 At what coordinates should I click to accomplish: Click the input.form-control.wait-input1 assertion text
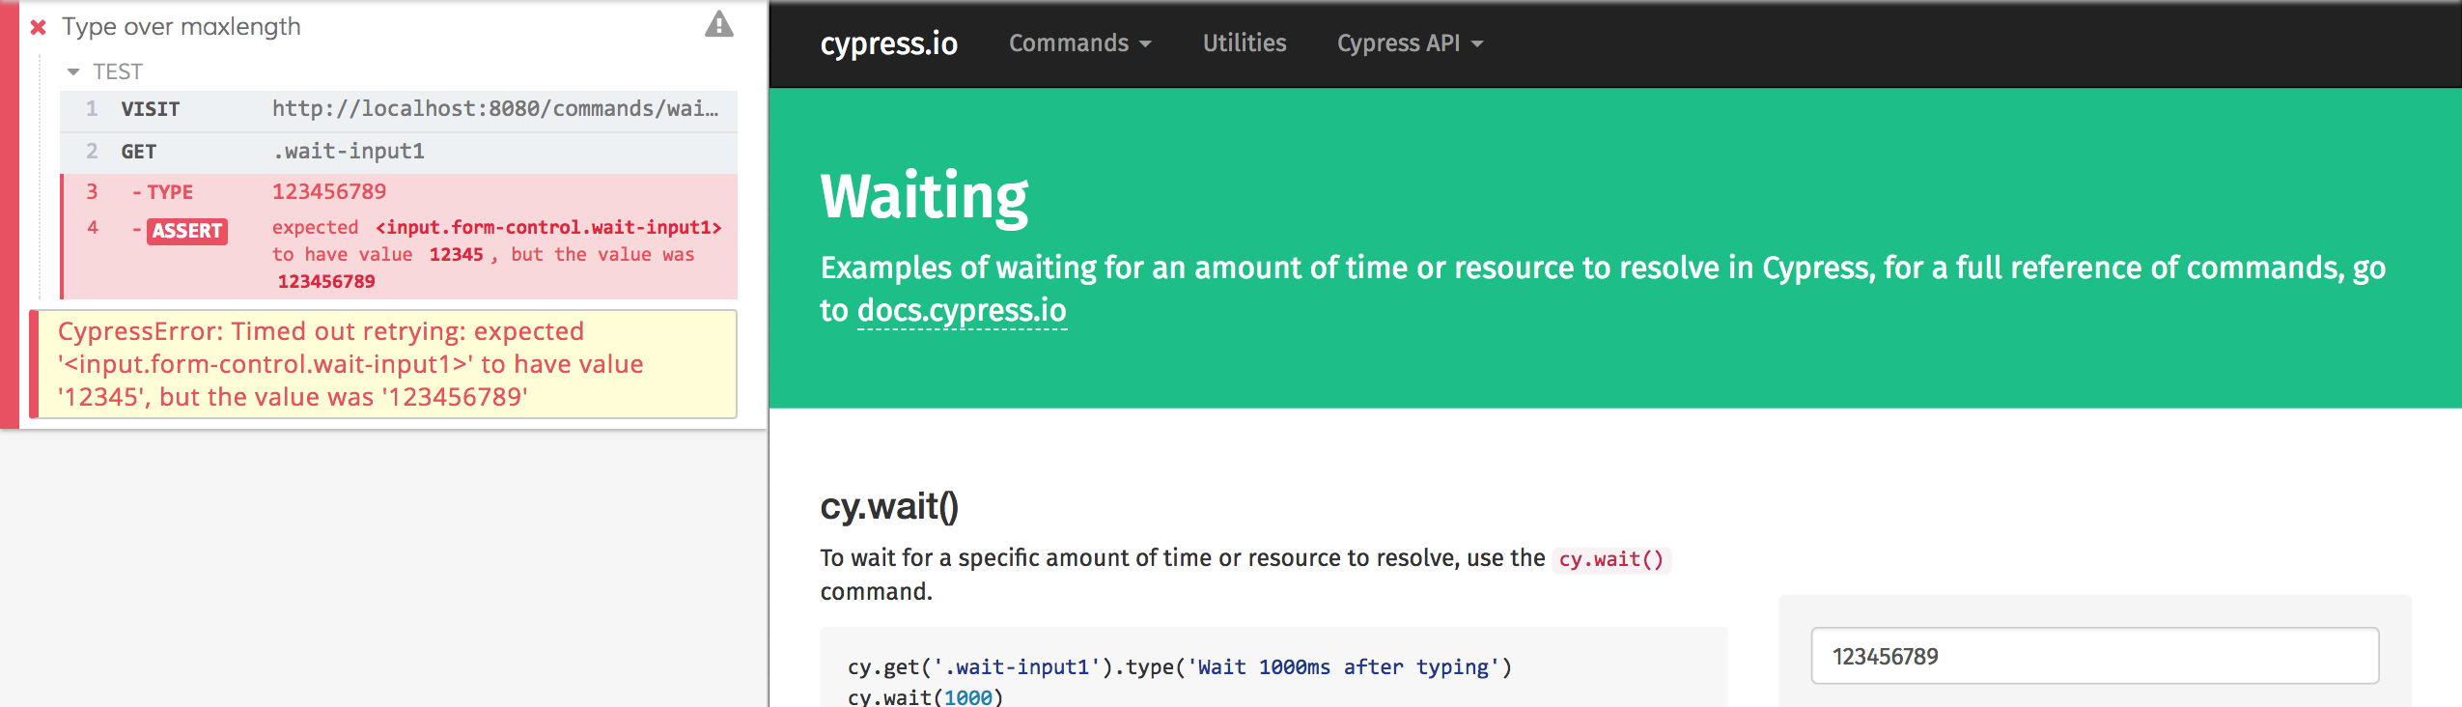pos(548,227)
